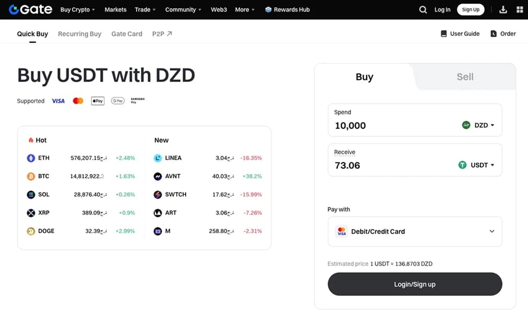Open the P2P external link
Image resolution: width=528 pixels, height=331 pixels.
162,34
